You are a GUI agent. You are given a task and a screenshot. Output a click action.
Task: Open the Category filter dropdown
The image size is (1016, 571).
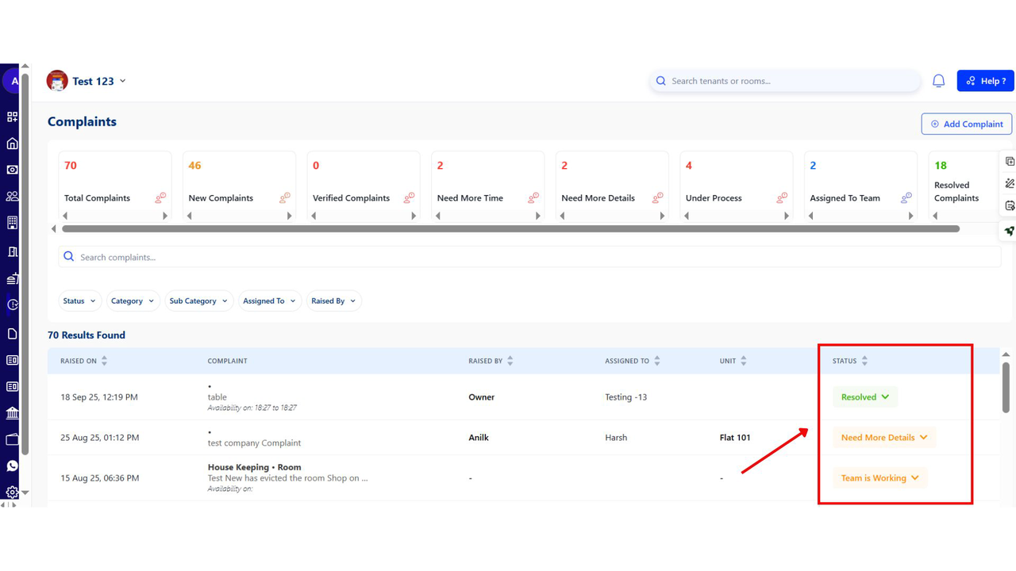click(x=133, y=301)
